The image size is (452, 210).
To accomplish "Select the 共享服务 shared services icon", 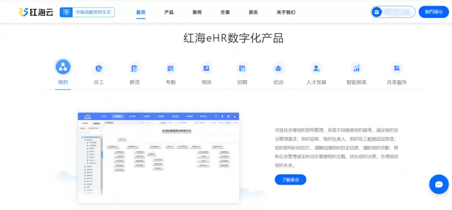I will 397,68.
